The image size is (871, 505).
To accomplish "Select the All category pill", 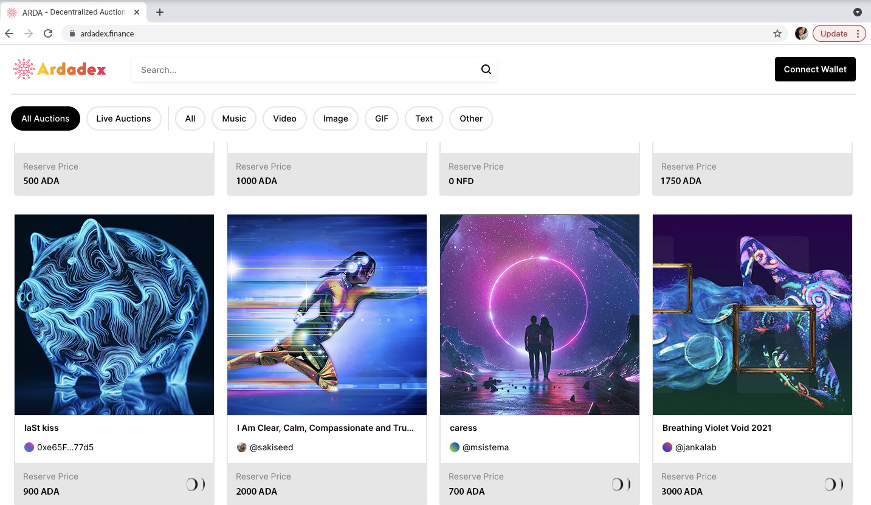I will coord(190,119).
